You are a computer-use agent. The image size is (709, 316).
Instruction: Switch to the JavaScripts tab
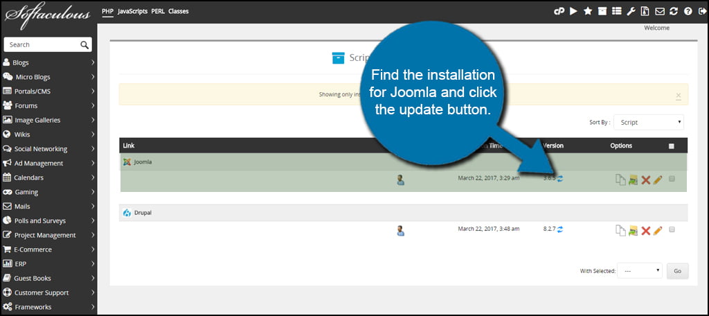[132, 11]
